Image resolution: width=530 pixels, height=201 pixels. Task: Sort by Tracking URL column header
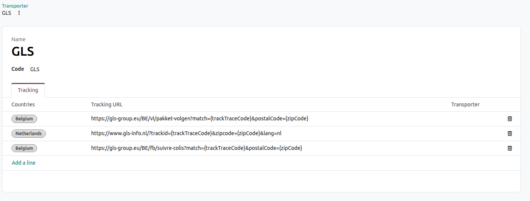point(107,104)
